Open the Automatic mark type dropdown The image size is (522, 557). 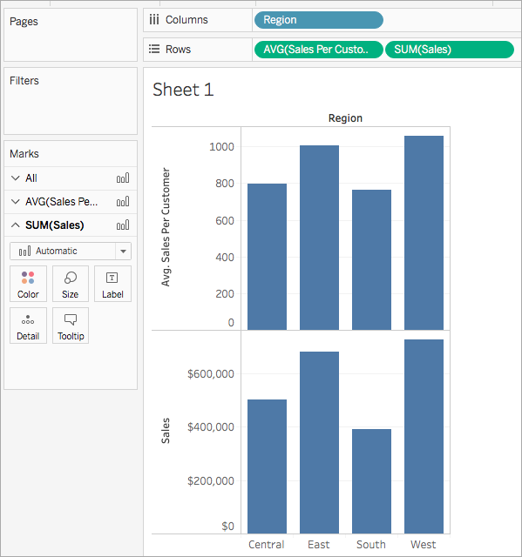71,252
